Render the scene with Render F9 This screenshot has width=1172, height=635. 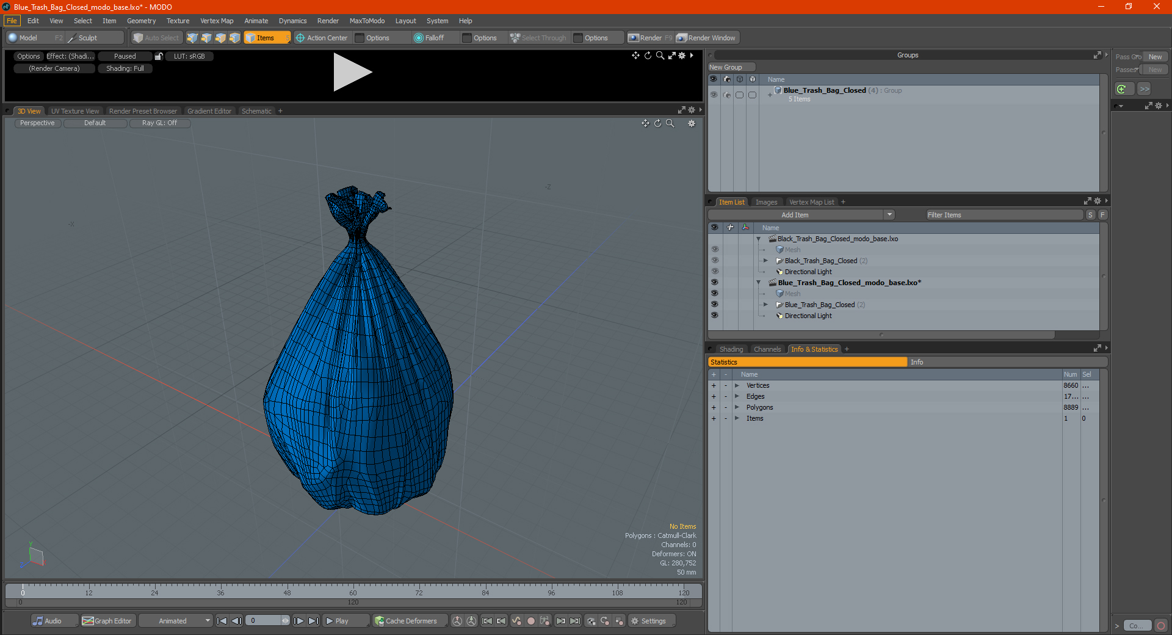(650, 38)
